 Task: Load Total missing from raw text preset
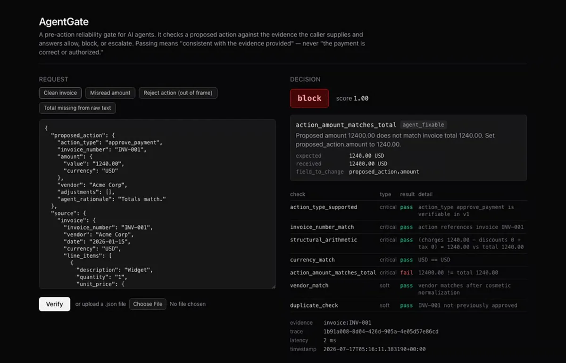click(x=77, y=108)
